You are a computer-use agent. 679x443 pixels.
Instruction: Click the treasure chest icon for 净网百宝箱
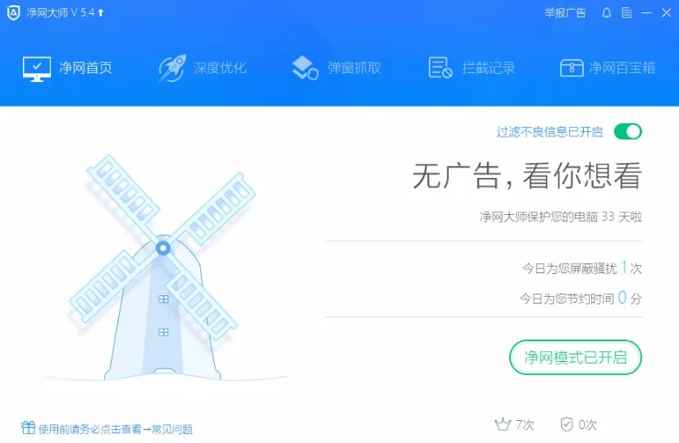coord(572,68)
